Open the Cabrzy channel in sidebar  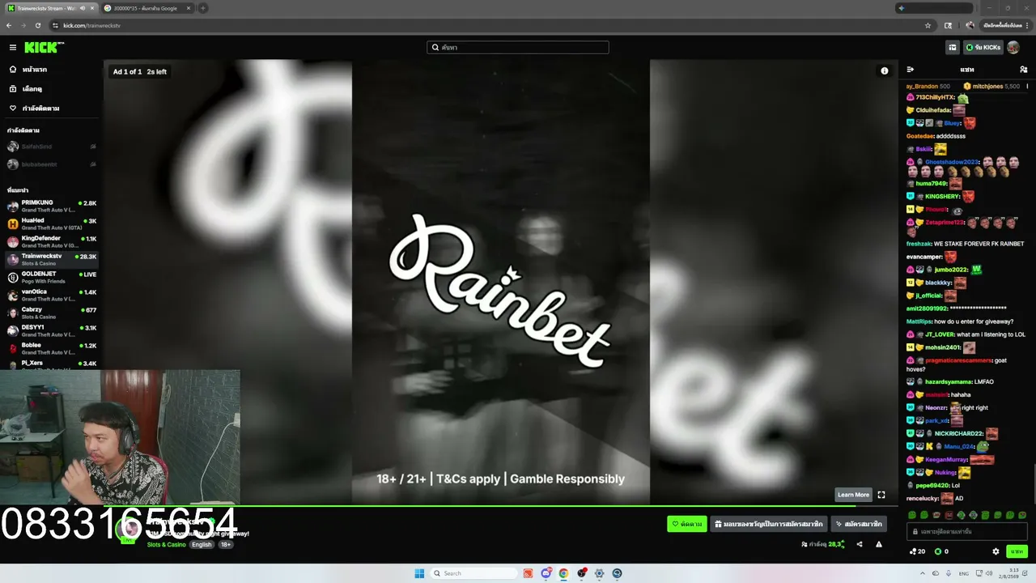click(51, 313)
